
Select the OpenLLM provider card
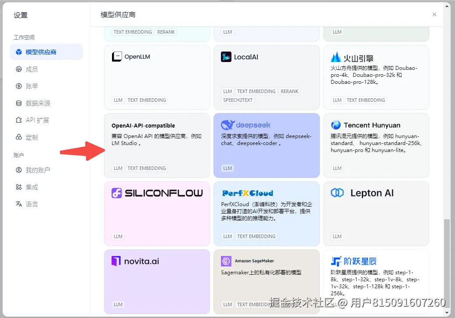coord(157,77)
